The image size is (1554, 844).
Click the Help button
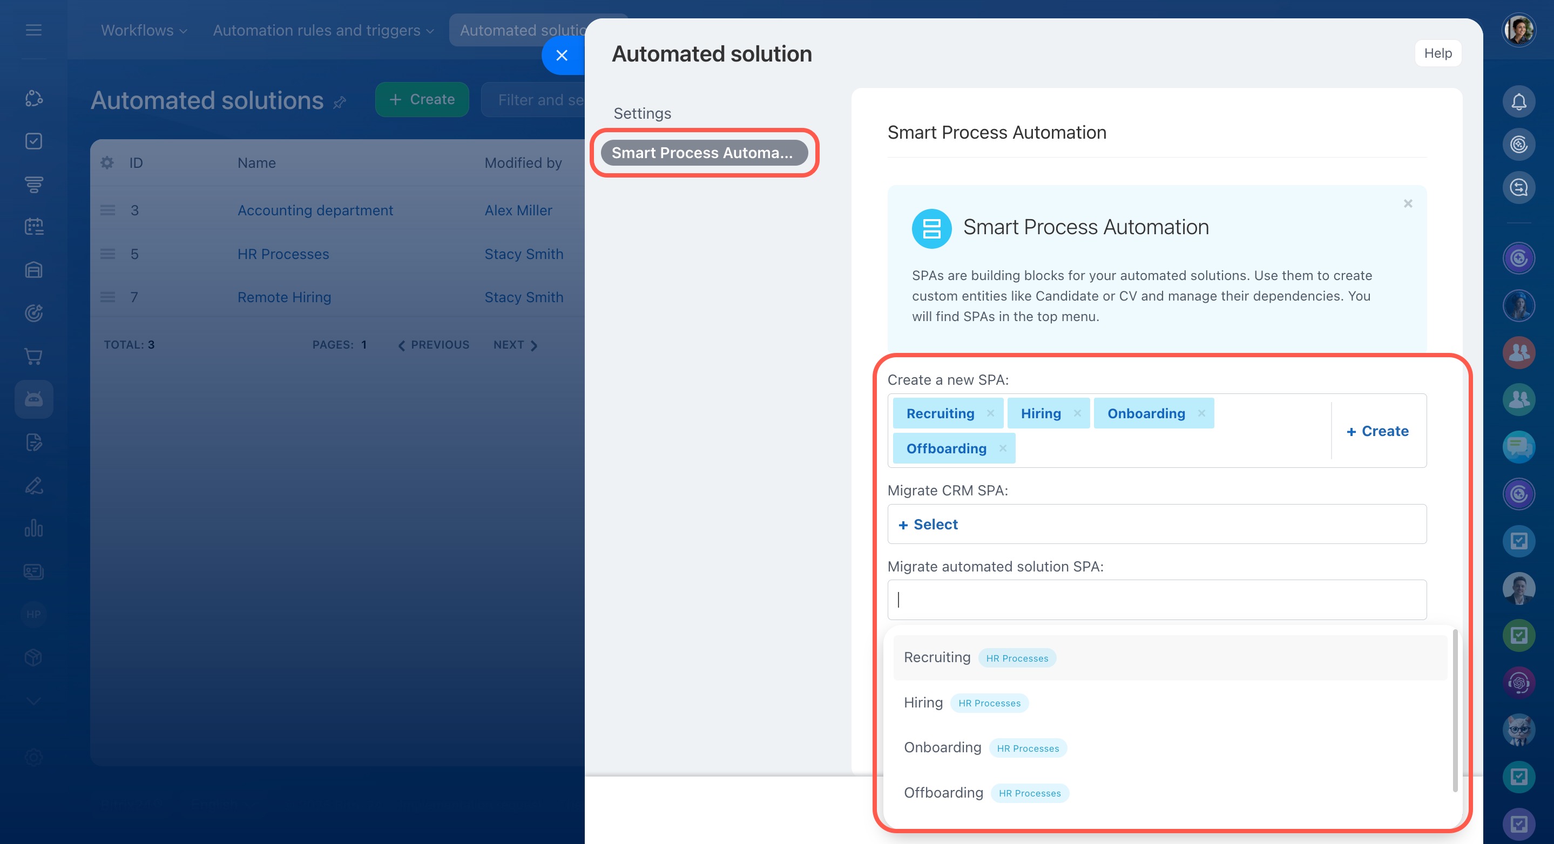pyautogui.click(x=1437, y=53)
